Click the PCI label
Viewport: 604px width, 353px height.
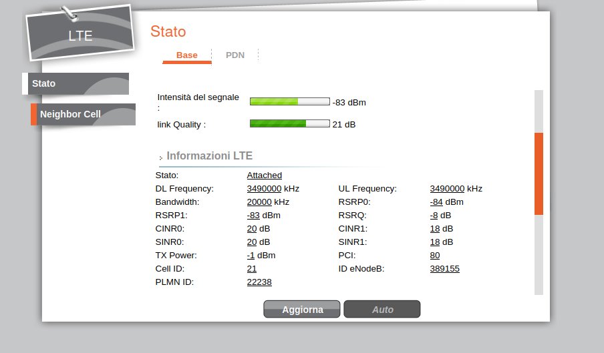[x=347, y=256]
